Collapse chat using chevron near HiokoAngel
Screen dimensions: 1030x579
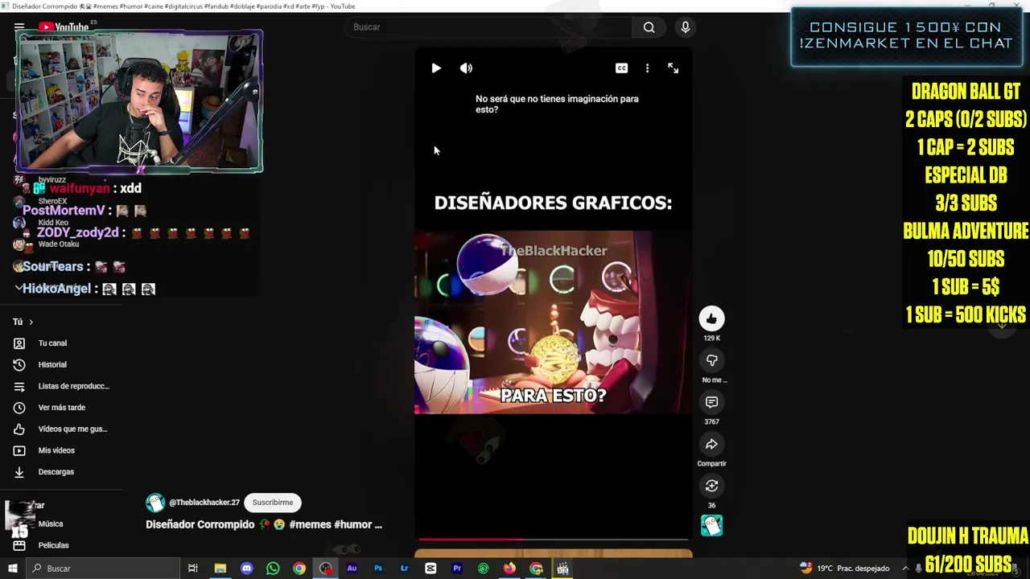coord(19,288)
